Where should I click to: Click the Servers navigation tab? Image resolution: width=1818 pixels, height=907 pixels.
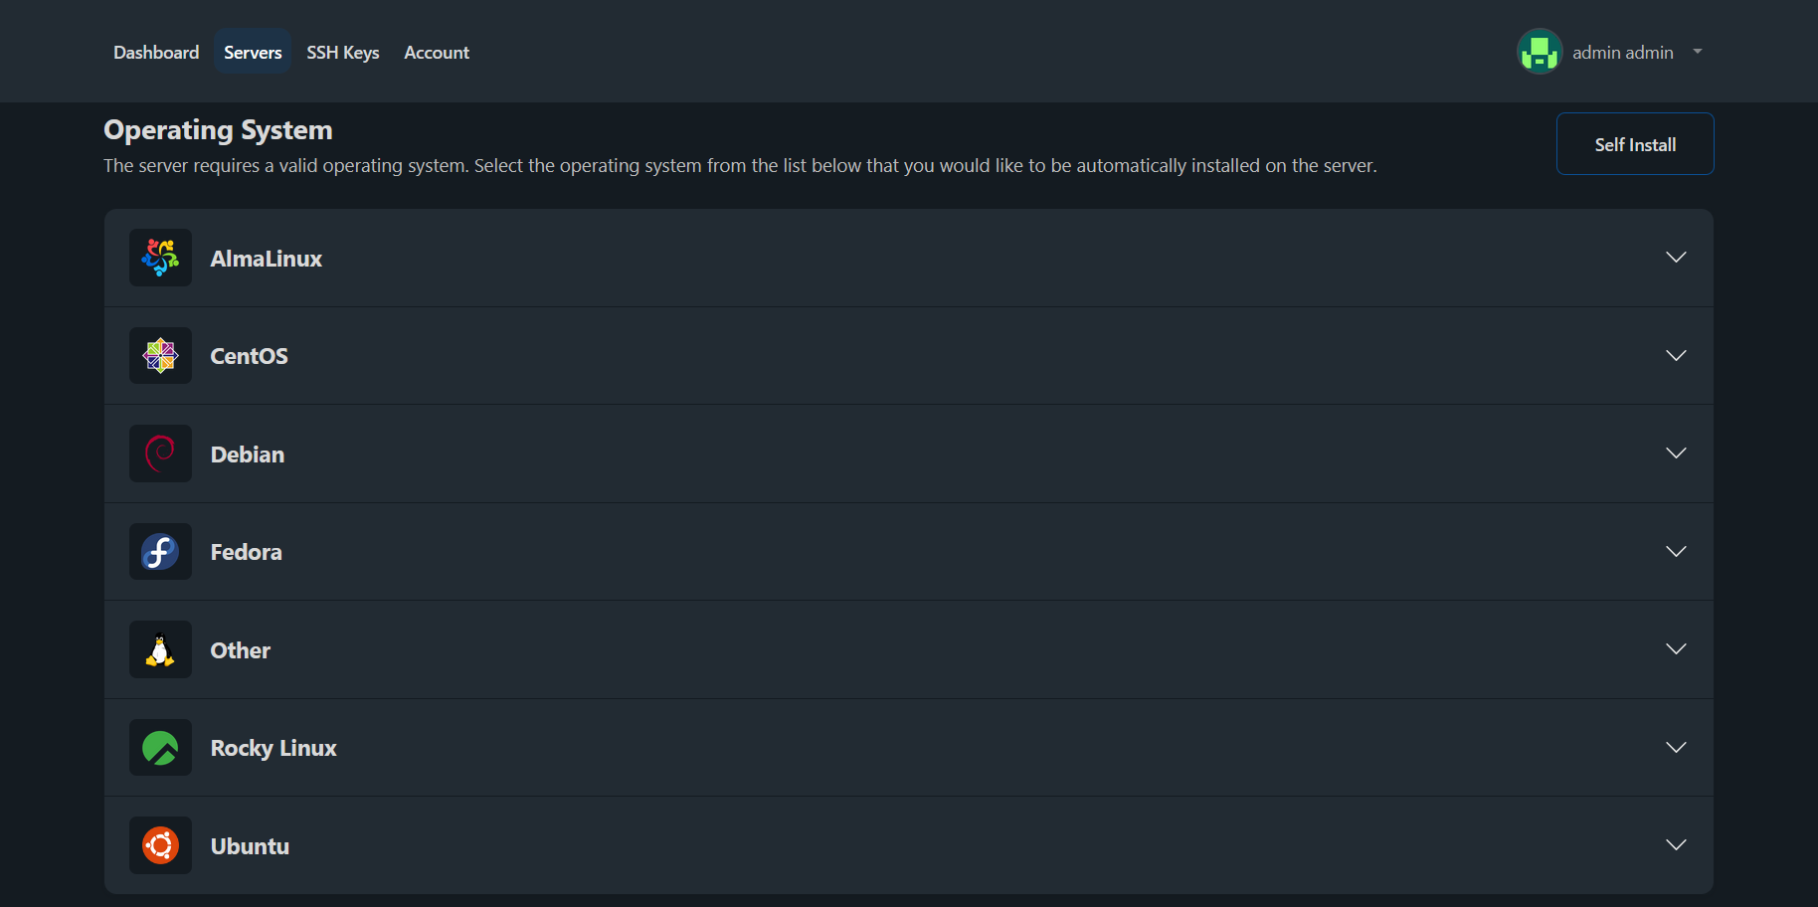click(253, 53)
